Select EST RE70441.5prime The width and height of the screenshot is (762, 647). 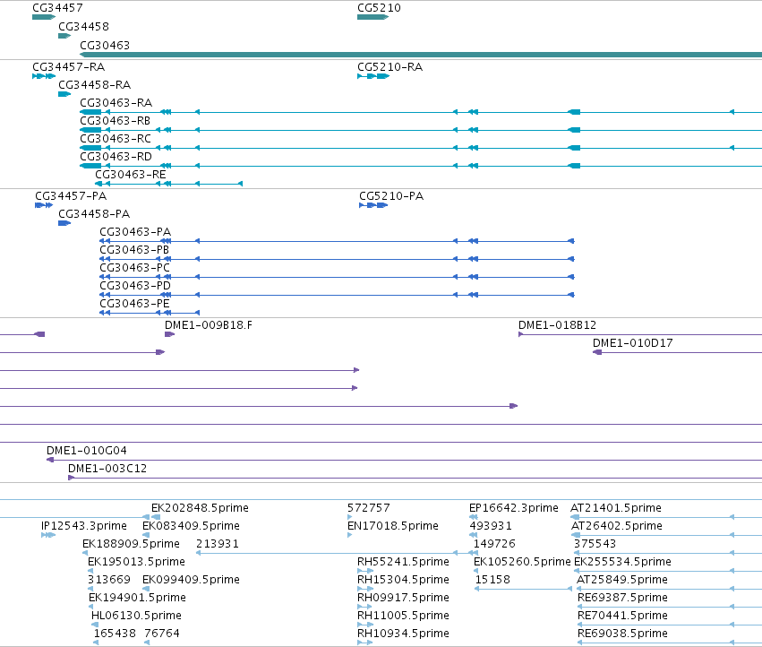click(x=670, y=625)
